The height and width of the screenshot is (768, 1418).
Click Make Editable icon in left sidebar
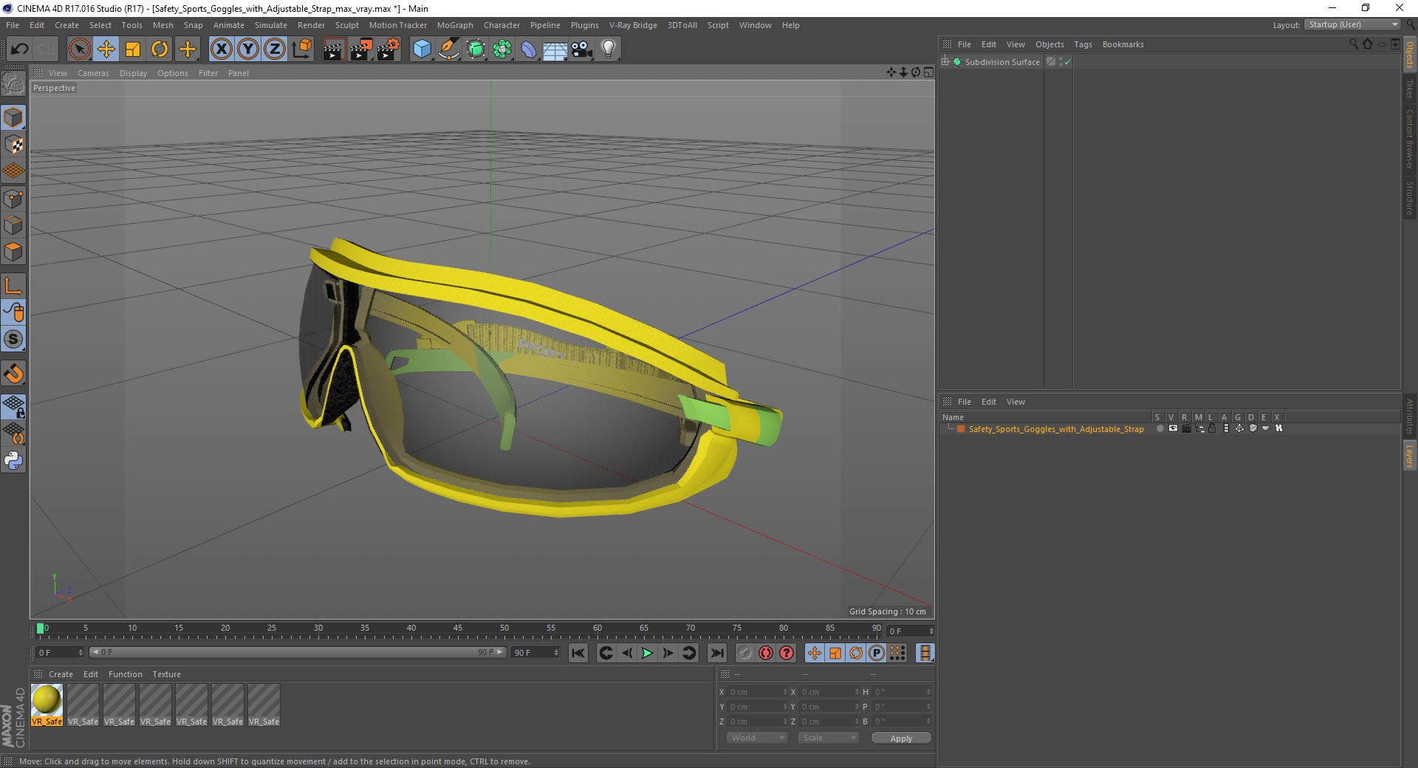(x=13, y=83)
